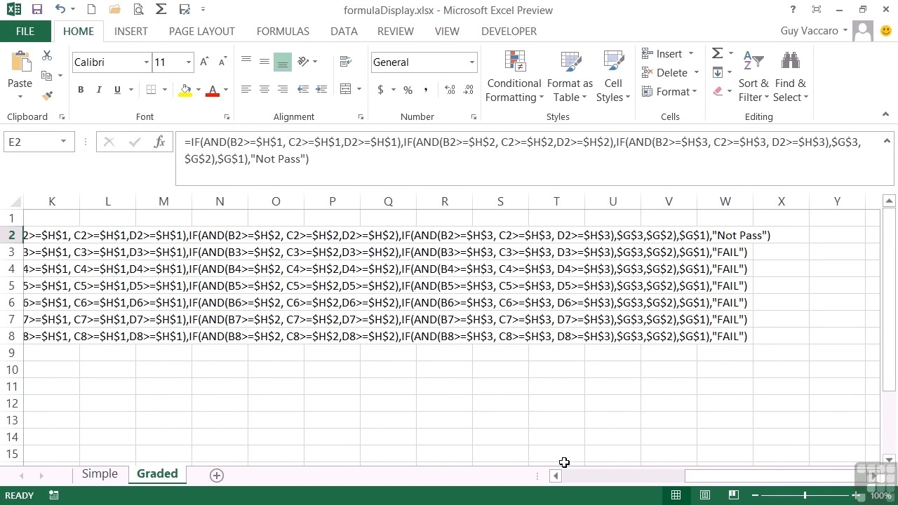
Task: Toggle align text left
Action: point(246,89)
